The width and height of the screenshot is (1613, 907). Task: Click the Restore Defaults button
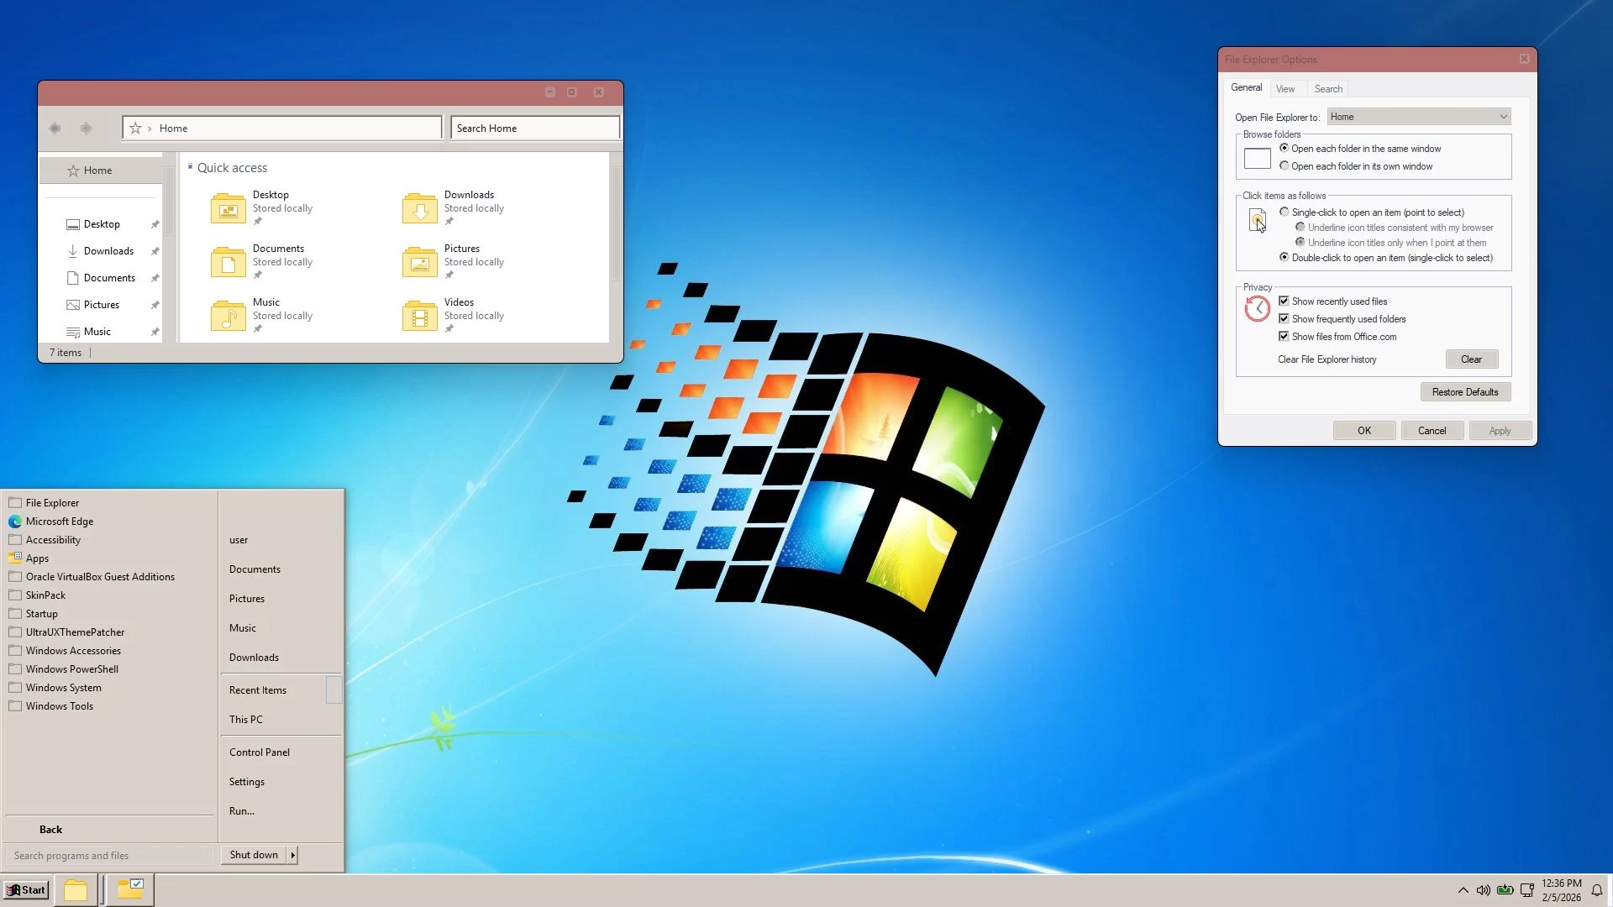coord(1465,392)
